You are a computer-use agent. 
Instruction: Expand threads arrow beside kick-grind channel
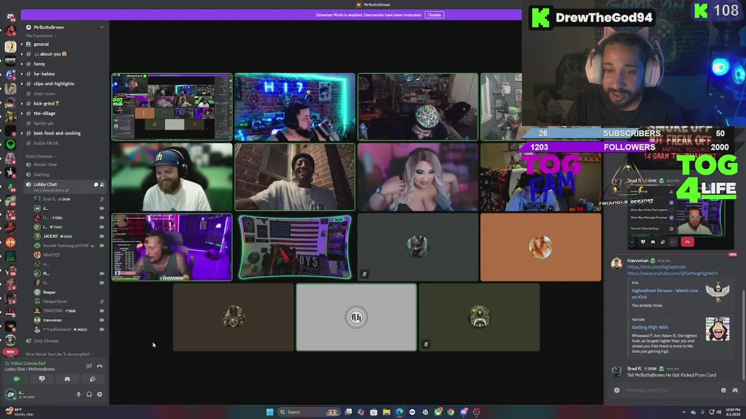[22, 104]
